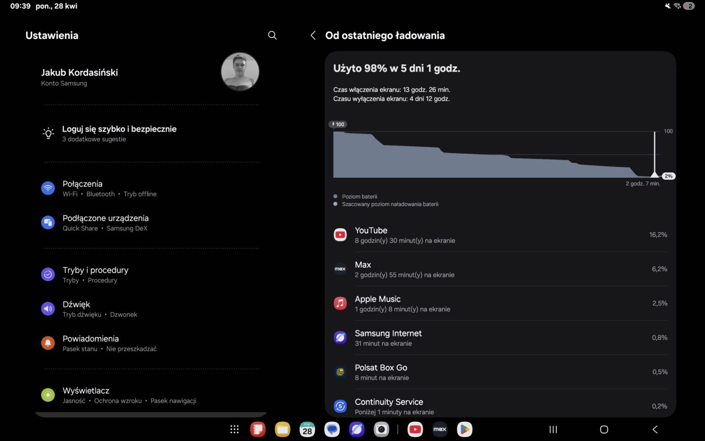Open the search icon in Ustawienia
This screenshot has height=441, width=705.
(272, 35)
